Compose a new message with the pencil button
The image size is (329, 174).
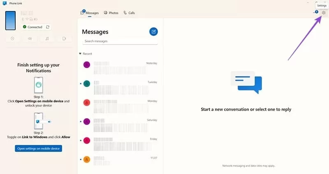(x=153, y=32)
